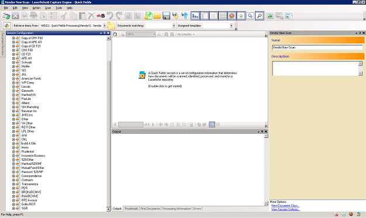Switch to the Thumbnails tab

tap(131, 209)
